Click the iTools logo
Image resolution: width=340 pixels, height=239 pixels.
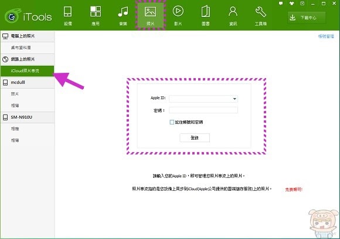(x=28, y=16)
